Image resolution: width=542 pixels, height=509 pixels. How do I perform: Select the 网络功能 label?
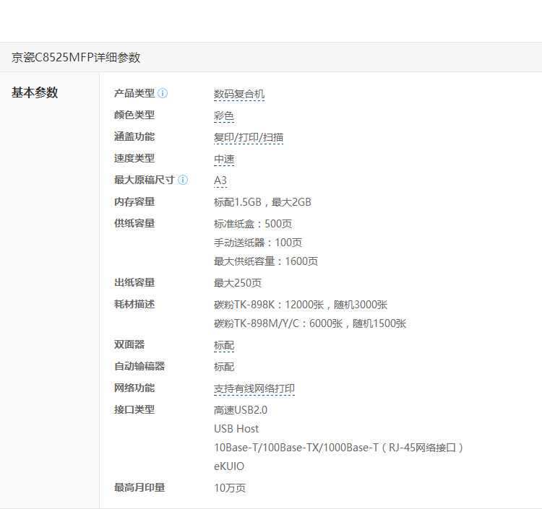point(134,388)
